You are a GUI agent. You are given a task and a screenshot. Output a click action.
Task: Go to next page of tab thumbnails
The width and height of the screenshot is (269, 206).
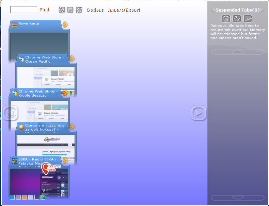pyautogui.click(x=198, y=113)
